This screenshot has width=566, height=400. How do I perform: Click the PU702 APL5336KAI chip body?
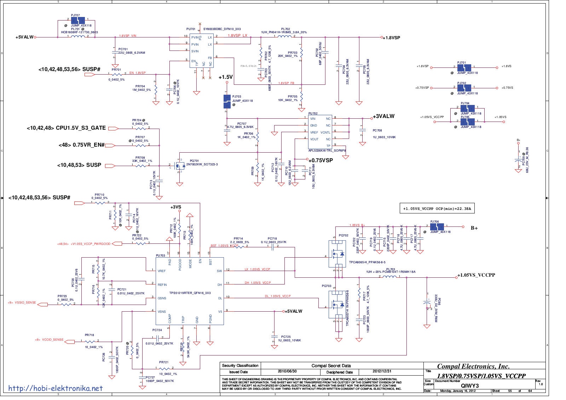(320, 132)
